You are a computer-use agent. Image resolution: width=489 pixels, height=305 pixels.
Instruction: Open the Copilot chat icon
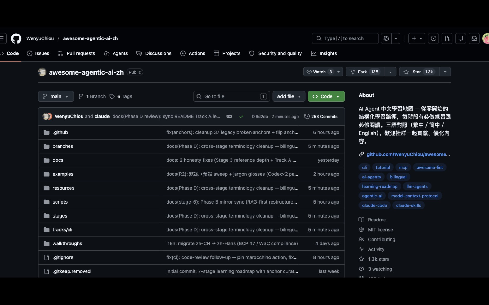point(386,39)
